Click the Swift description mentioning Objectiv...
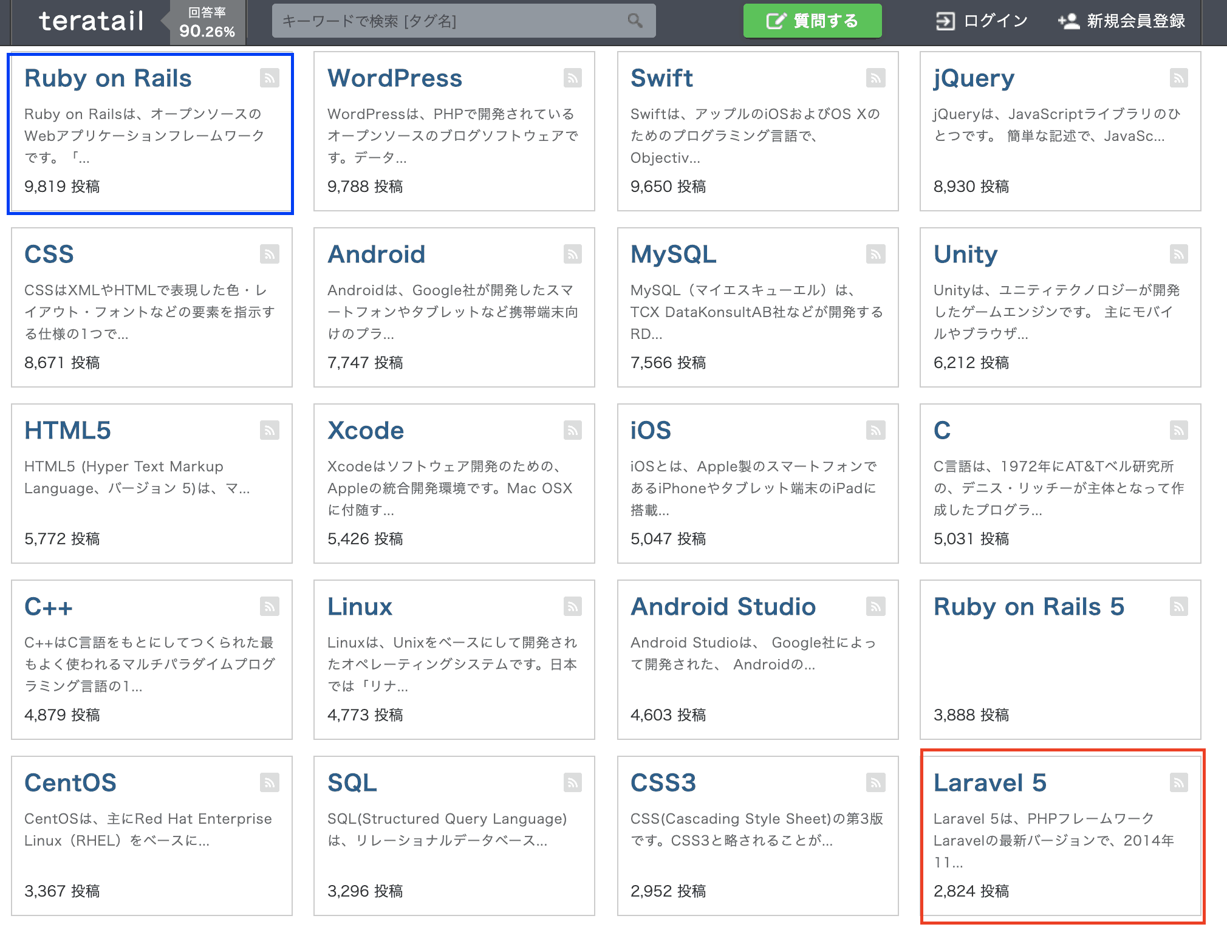 (756, 136)
